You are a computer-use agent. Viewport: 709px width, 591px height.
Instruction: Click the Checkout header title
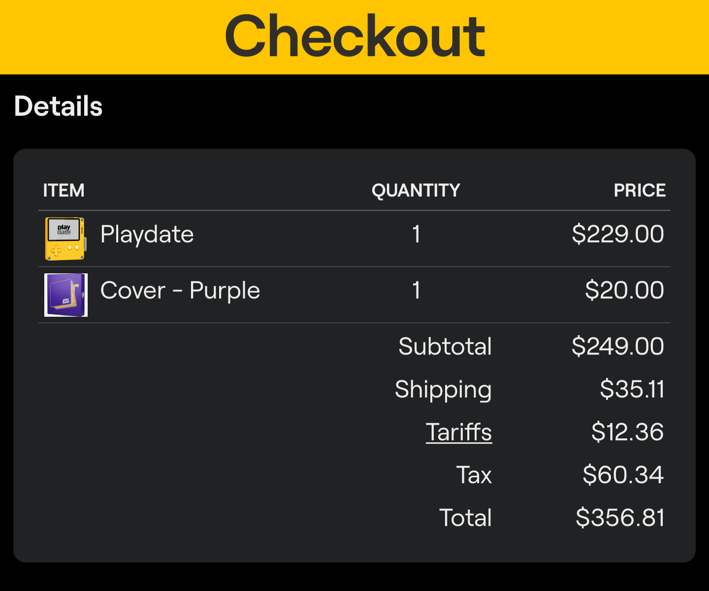355,36
